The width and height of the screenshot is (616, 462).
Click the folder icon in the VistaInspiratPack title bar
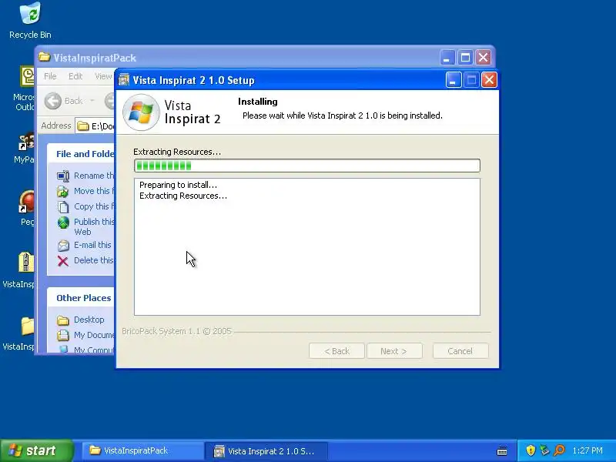45,57
